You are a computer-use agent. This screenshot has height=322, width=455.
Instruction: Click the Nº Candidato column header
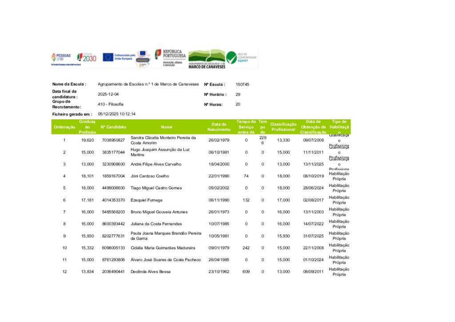tap(113, 127)
